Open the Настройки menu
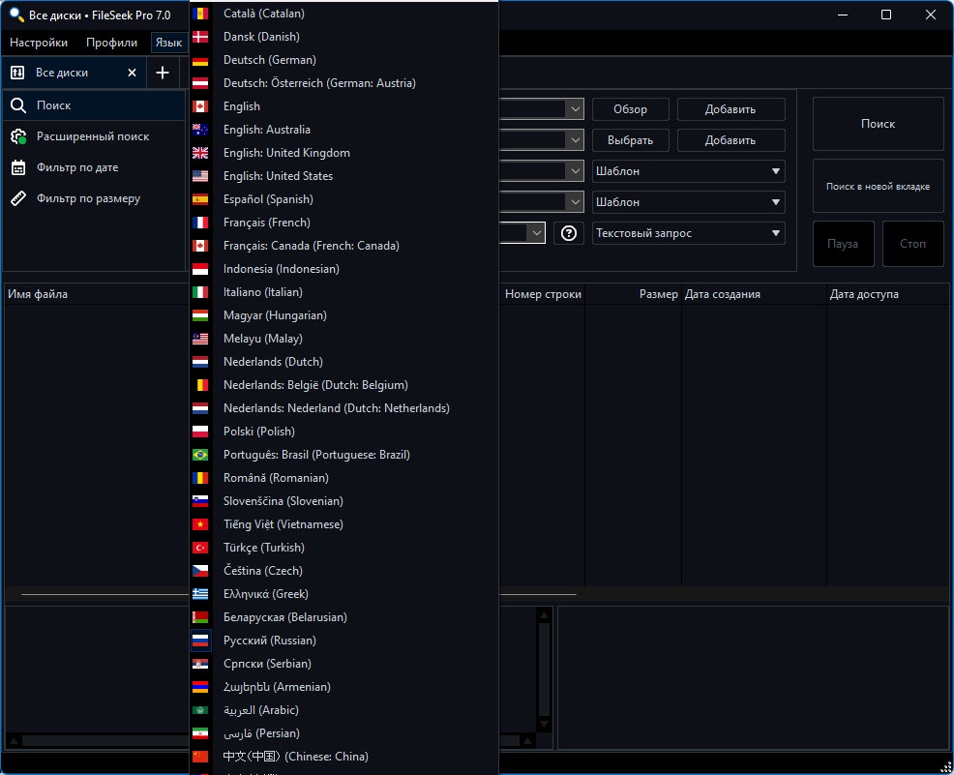The image size is (954, 775). [39, 43]
